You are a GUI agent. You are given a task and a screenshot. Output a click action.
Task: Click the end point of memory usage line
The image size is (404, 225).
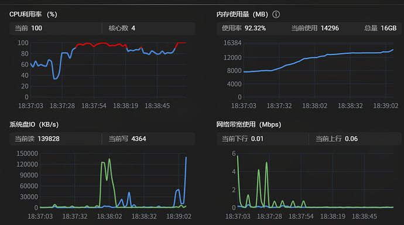[x=393, y=50]
